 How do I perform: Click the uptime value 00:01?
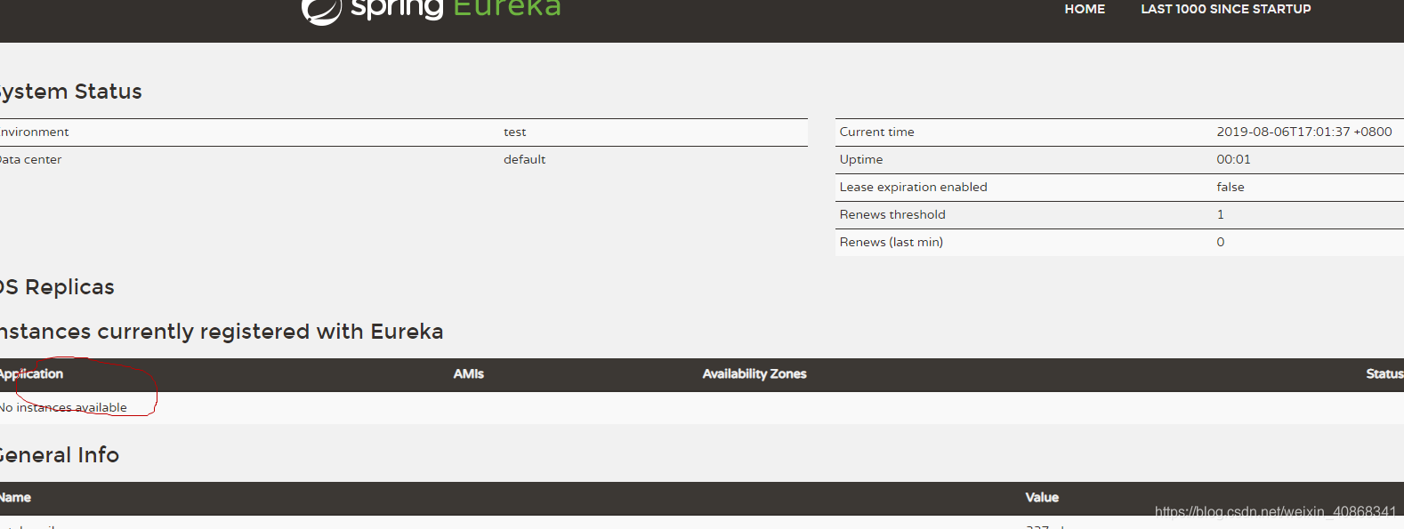point(1233,159)
